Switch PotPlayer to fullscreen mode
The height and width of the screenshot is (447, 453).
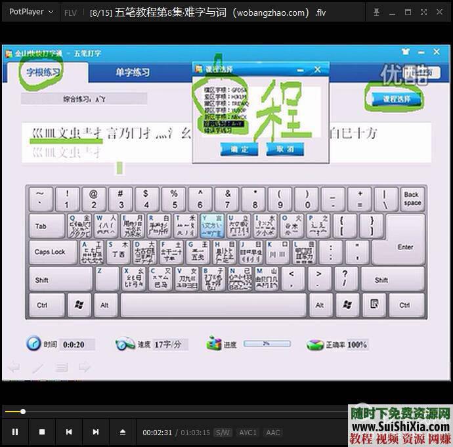click(x=423, y=12)
